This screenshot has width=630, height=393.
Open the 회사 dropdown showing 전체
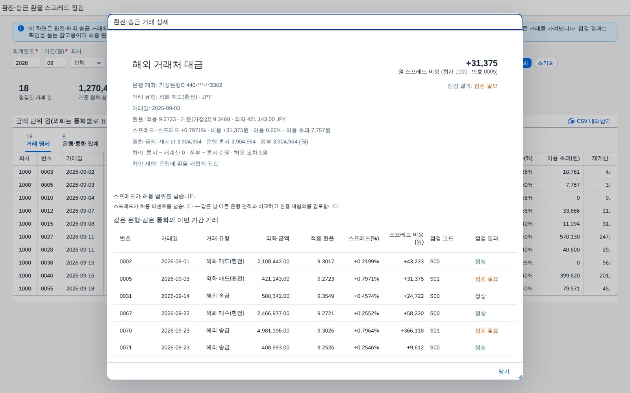pos(88,63)
